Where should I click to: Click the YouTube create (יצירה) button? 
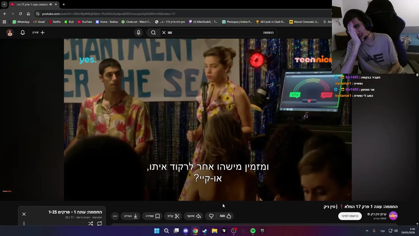38,32
